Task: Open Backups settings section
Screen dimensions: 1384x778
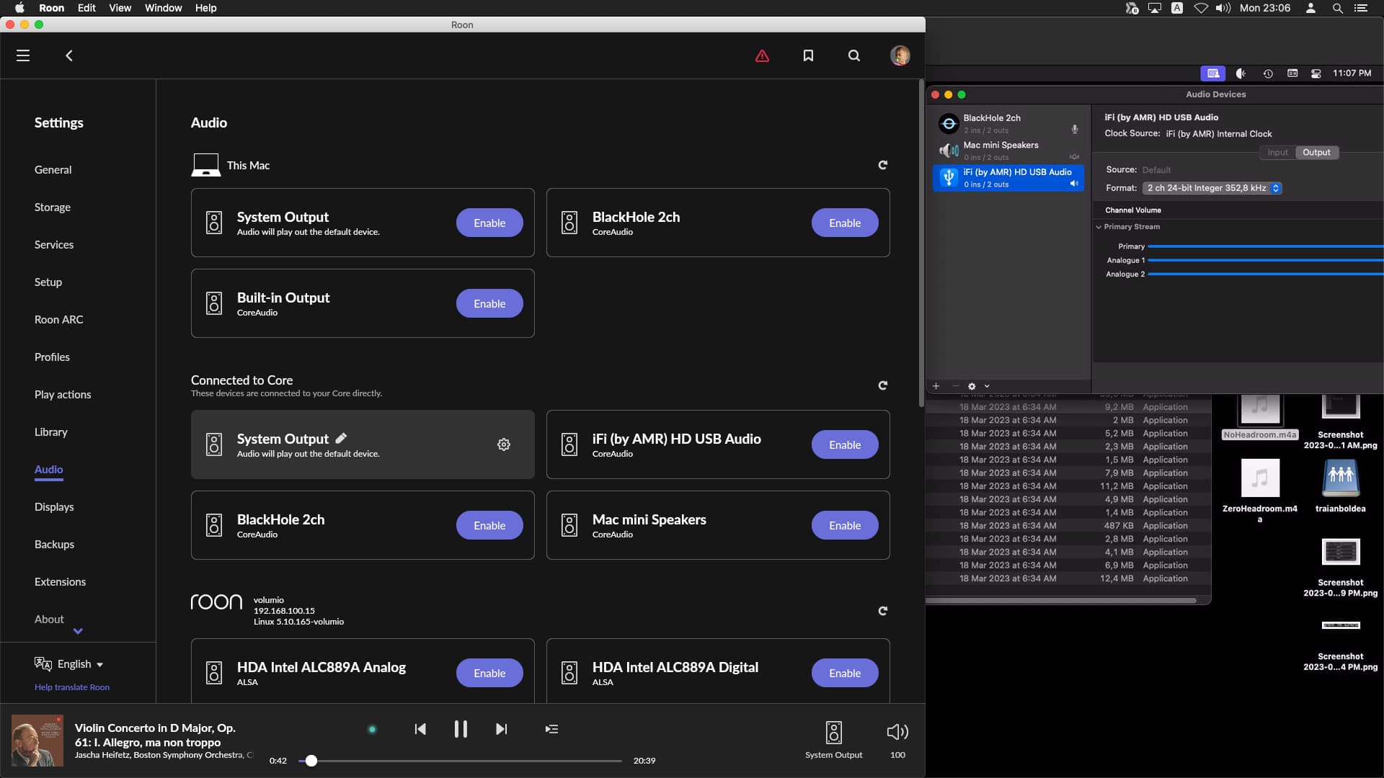Action: [54, 544]
